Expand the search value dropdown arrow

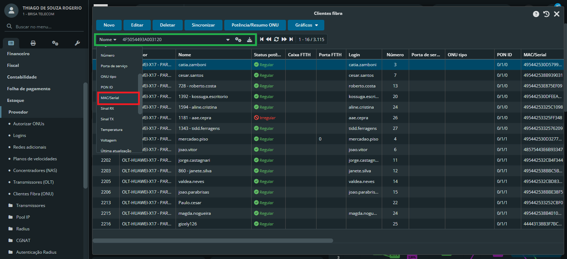coord(228,40)
